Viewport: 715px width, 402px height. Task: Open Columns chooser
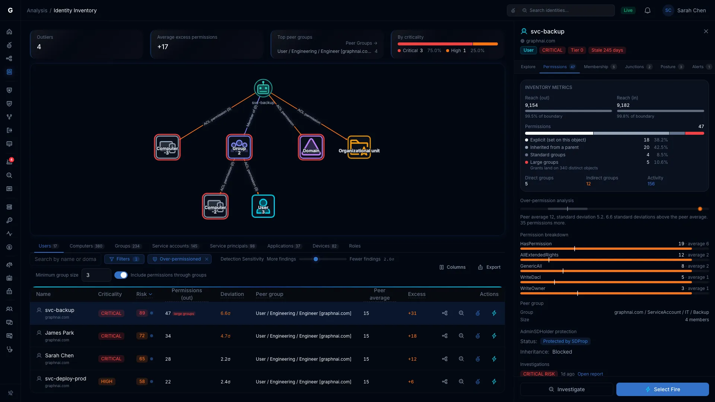pos(452,267)
